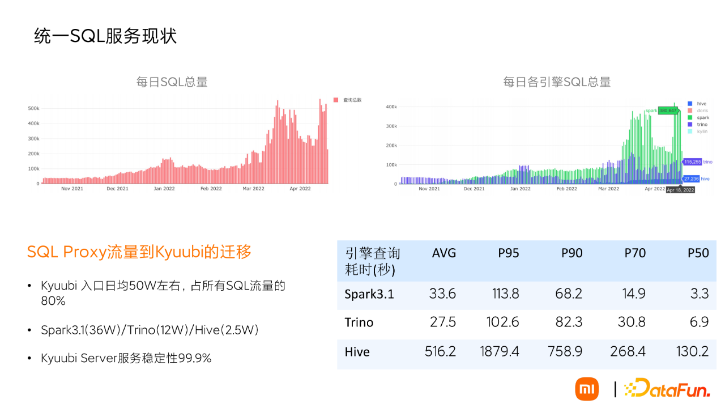
Task: Click the DataFun logo
Action: 667,388
